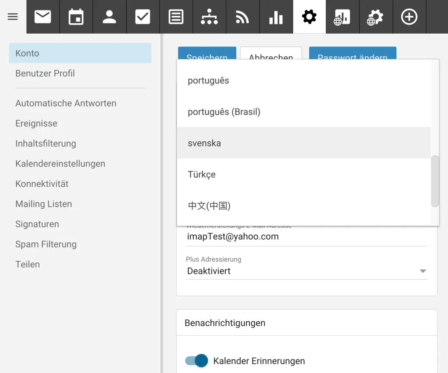Click the language list scrollbar thumb
This screenshot has height=373, width=448.
tap(435, 181)
